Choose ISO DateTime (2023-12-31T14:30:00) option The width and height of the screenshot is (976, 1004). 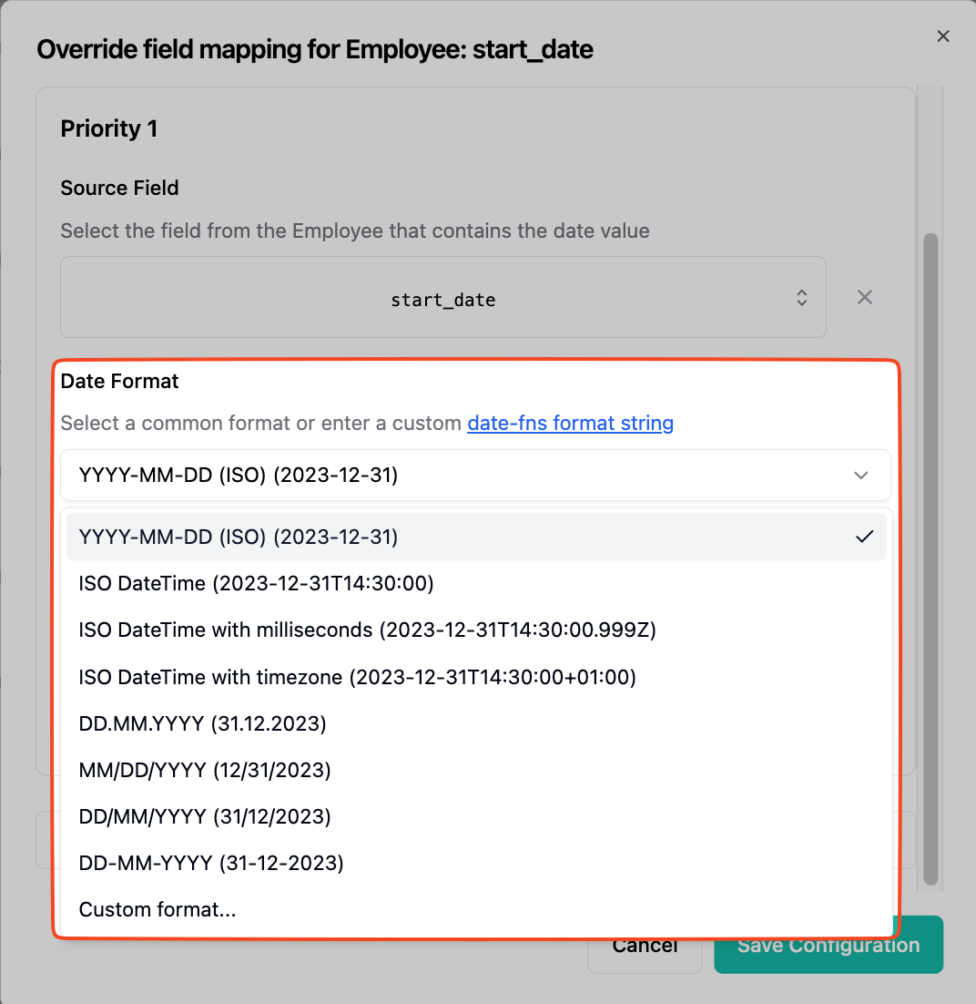[476, 583]
